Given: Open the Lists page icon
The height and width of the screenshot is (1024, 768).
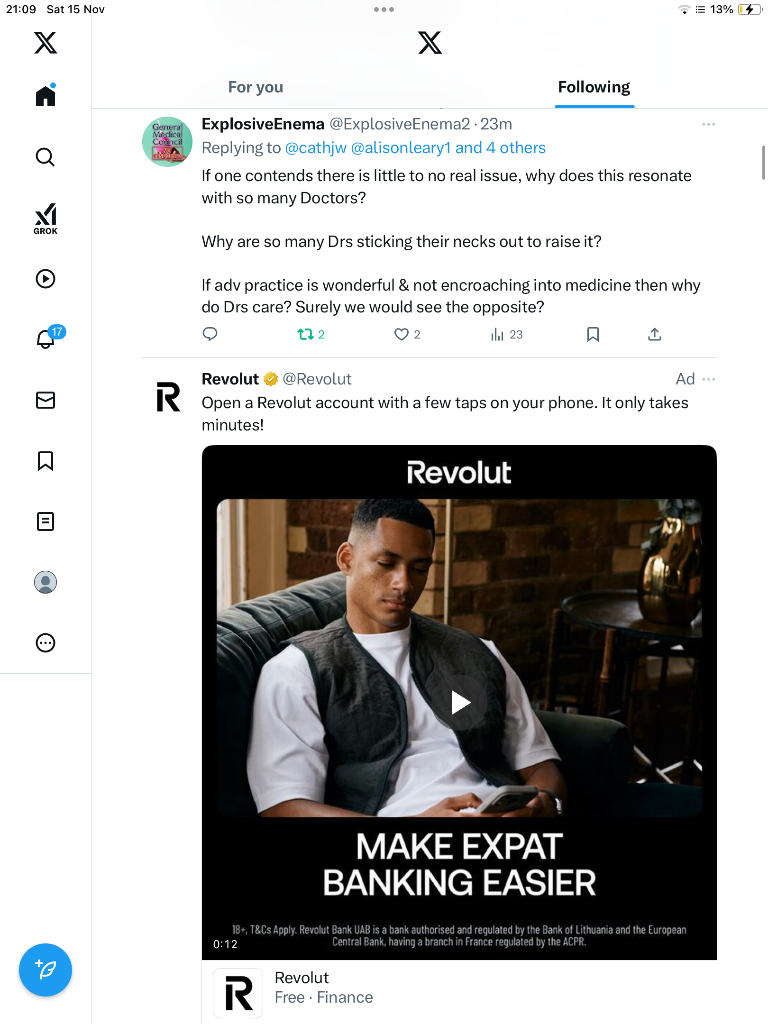Looking at the screenshot, I should [46, 521].
